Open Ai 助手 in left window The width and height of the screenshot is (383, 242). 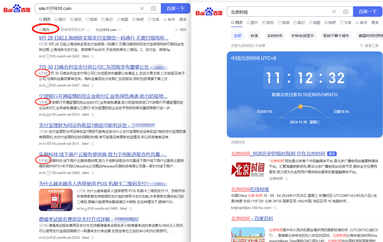[169, 19]
